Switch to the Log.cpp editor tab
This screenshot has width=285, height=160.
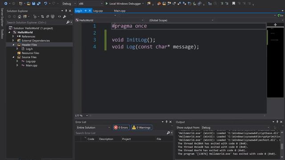point(98,11)
